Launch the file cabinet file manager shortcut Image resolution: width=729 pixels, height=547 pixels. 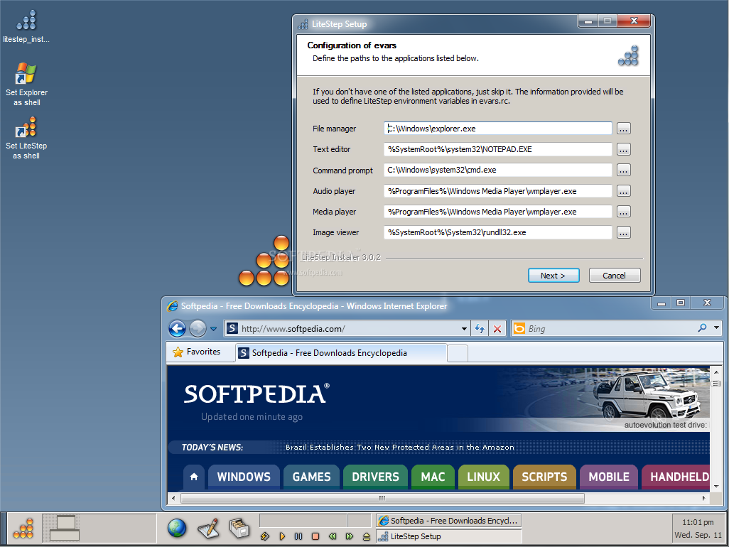pos(239,528)
